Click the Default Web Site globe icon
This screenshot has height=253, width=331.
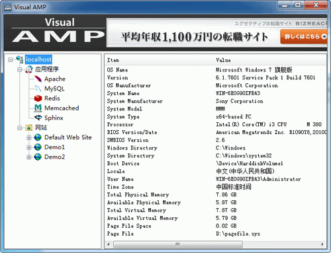[38, 137]
